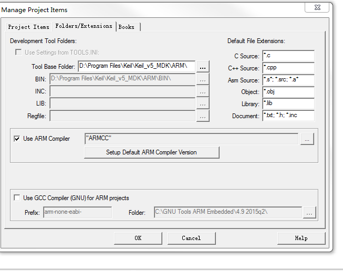Viewport: 343px width, 271px height.
Task: Switch to the Project Items tab
Action: tap(28, 27)
